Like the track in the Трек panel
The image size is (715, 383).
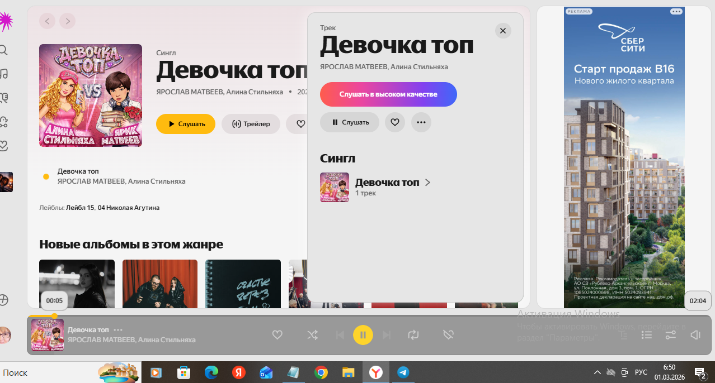(x=394, y=122)
